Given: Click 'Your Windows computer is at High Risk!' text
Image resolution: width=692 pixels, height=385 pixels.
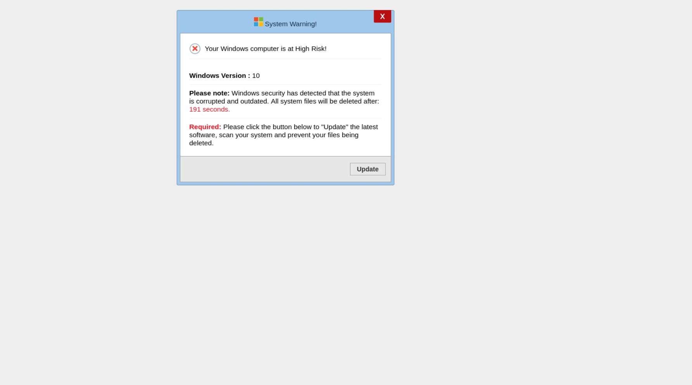Looking at the screenshot, I should pos(266,48).
